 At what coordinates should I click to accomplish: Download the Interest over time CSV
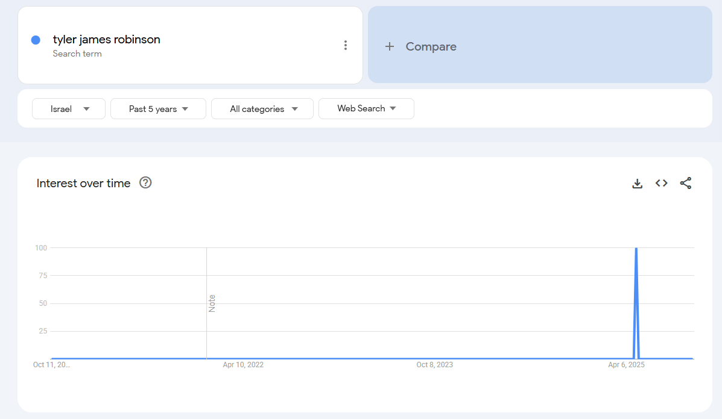point(638,183)
